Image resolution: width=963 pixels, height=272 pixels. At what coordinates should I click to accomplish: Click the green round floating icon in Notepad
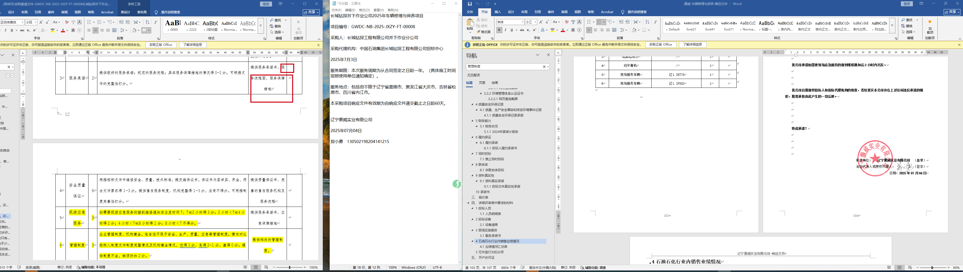[x=457, y=184]
